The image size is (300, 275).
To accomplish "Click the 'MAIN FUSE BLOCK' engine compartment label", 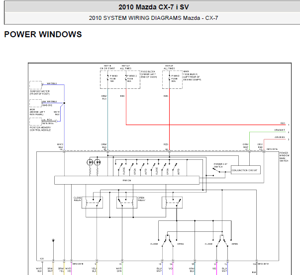I will coord(192,75).
